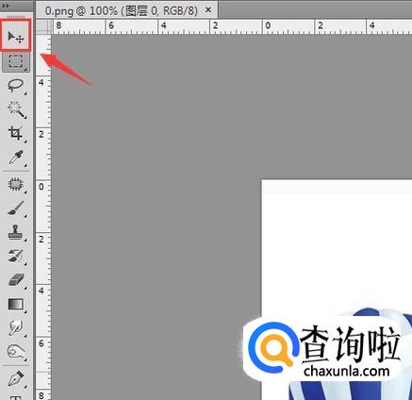The height and width of the screenshot is (400, 412).
Task: Select the Rectangular Marquee tool
Action: point(16,61)
